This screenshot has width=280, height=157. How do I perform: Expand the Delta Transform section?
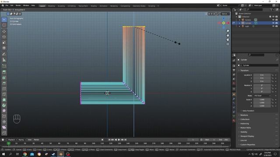(x=248, y=111)
